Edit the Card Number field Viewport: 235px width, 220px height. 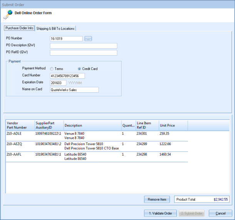click(67, 76)
